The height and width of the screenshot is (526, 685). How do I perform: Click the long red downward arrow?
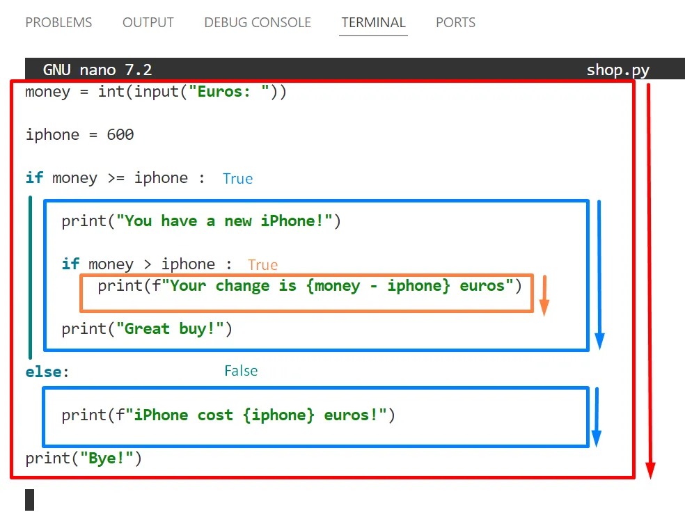(x=649, y=278)
